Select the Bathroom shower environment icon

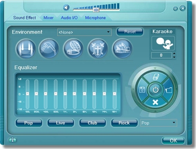coord(49,48)
